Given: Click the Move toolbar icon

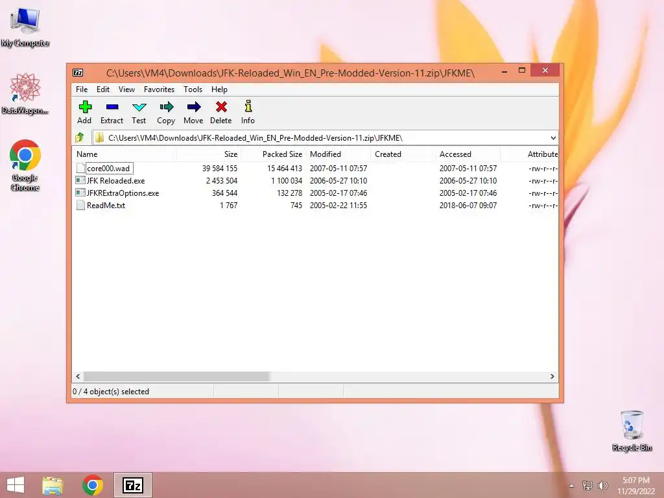Looking at the screenshot, I should click(x=193, y=107).
